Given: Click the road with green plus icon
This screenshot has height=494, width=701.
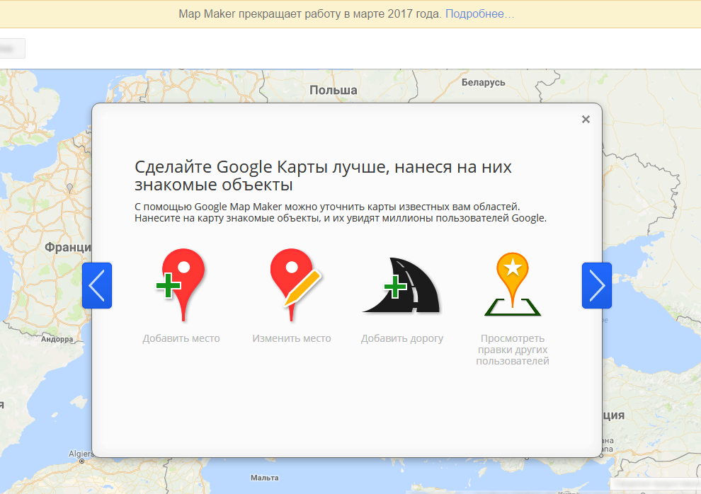Looking at the screenshot, I should [402, 285].
